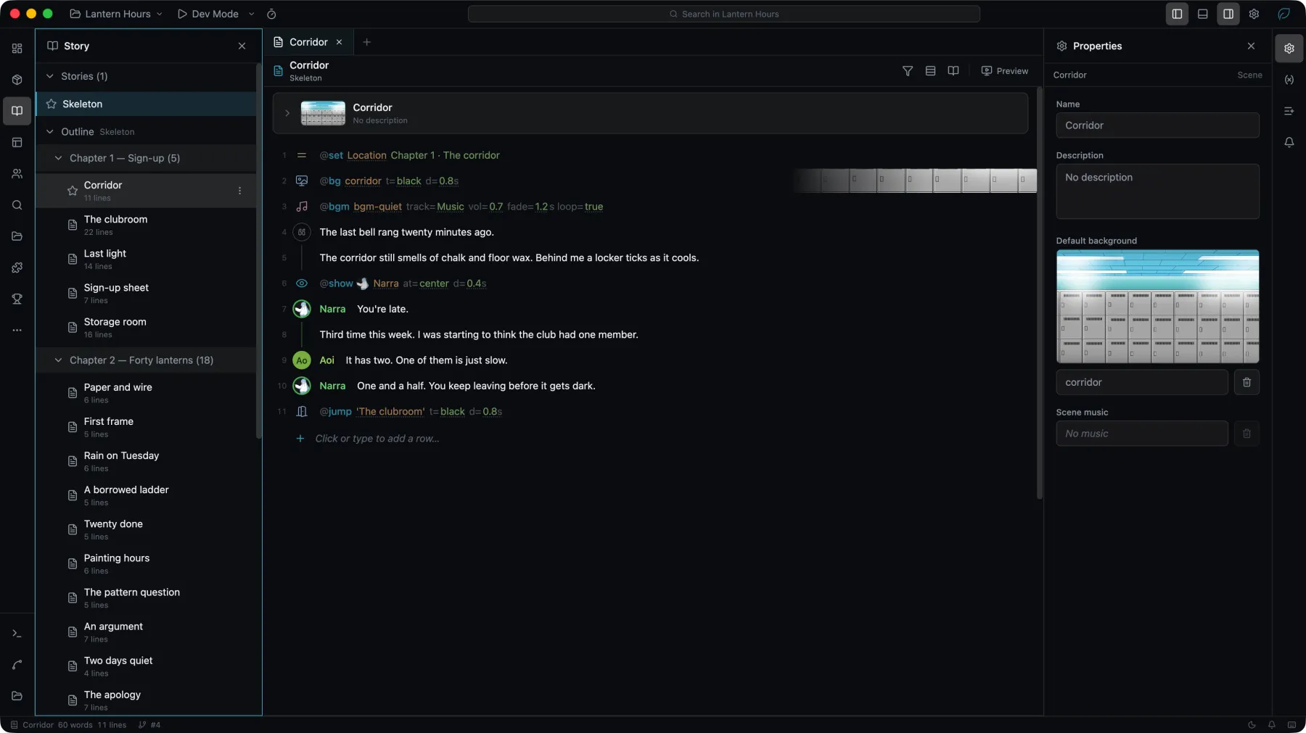Select the Story book icon in left rail
The height and width of the screenshot is (733, 1306).
(17, 111)
